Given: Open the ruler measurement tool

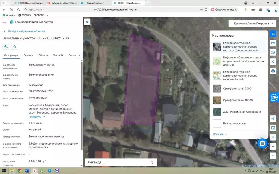Looking at the screenshot, I should click(273, 43).
